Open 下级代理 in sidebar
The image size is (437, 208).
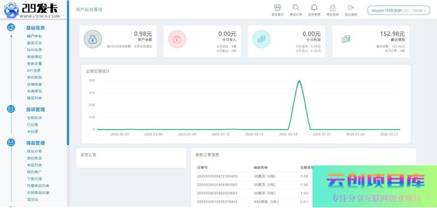pyautogui.click(x=34, y=179)
